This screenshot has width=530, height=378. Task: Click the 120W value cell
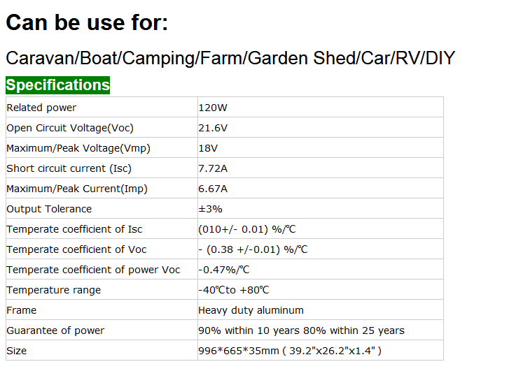click(213, 108)
